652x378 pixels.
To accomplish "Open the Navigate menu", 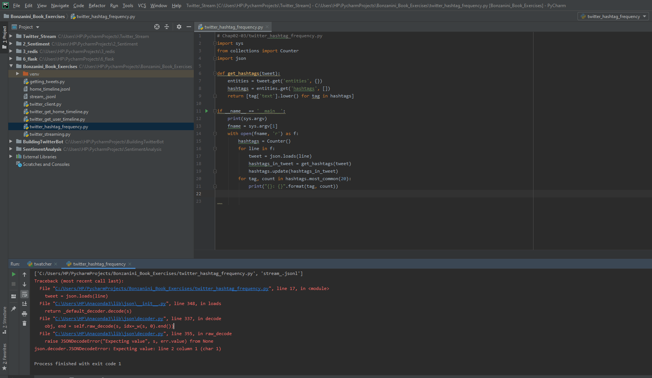I will pyautogui.click(x=60, y=6).
